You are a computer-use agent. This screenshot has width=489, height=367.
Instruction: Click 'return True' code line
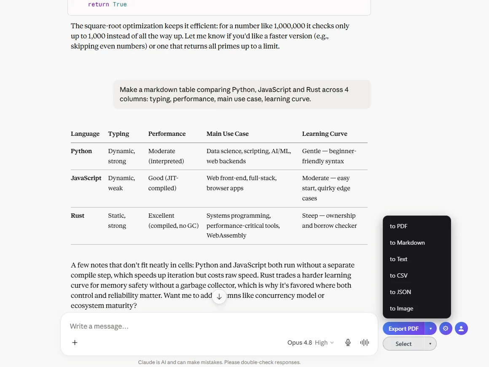107,4
